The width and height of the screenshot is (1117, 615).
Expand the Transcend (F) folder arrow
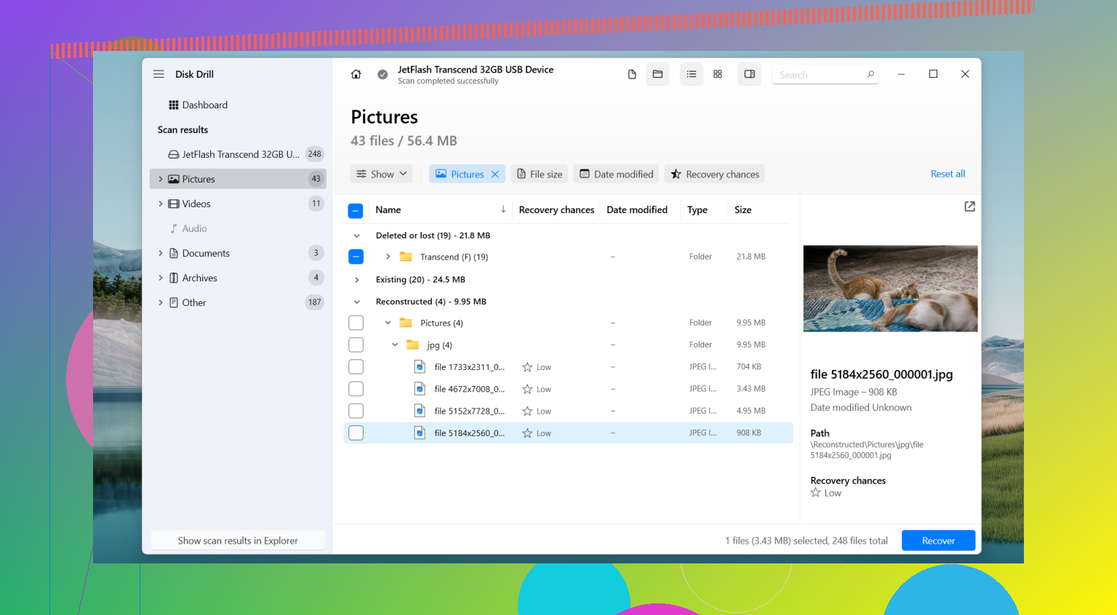(388, 257)
